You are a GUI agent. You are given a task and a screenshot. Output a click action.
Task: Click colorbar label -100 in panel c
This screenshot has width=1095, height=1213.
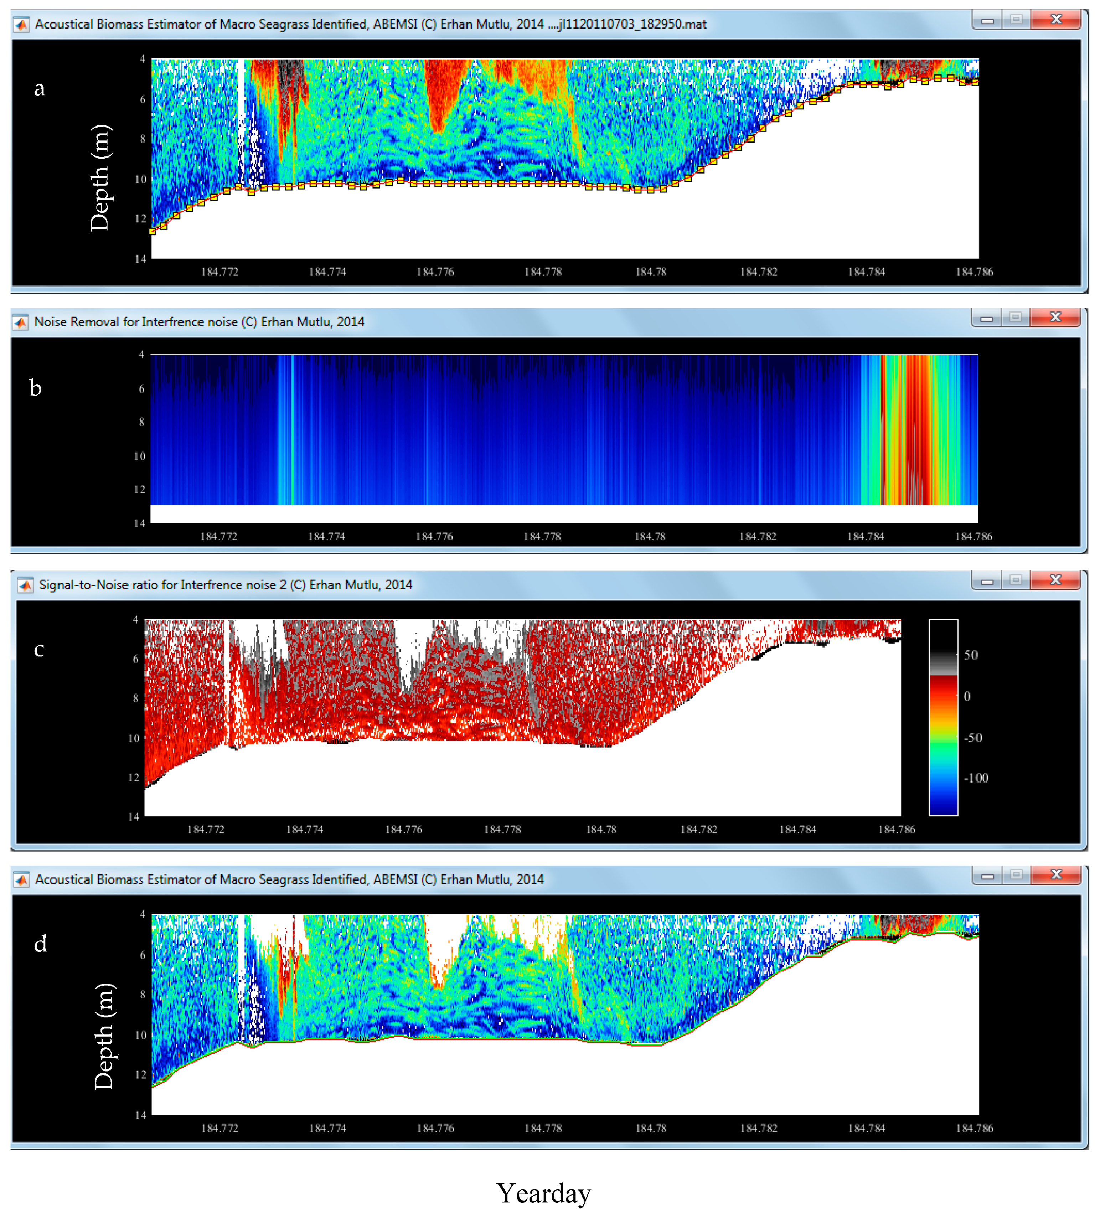976,778
